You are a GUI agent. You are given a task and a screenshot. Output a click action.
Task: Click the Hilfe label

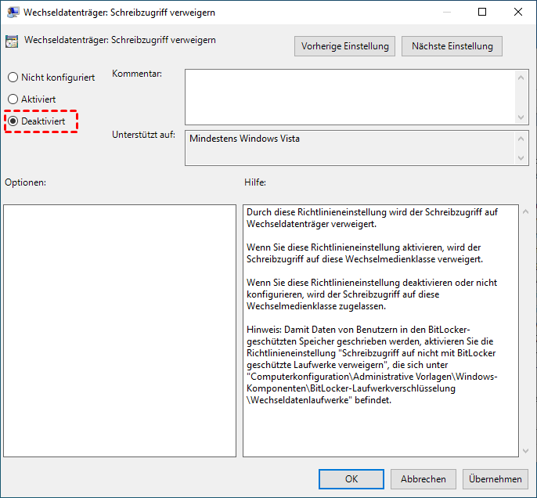(x=255, y=182)
